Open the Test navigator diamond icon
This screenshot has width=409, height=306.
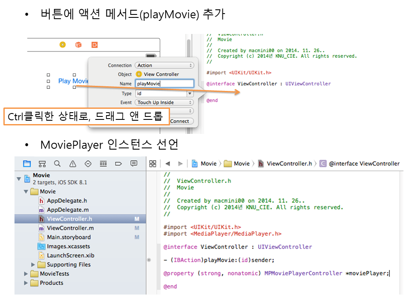point(88,164)
